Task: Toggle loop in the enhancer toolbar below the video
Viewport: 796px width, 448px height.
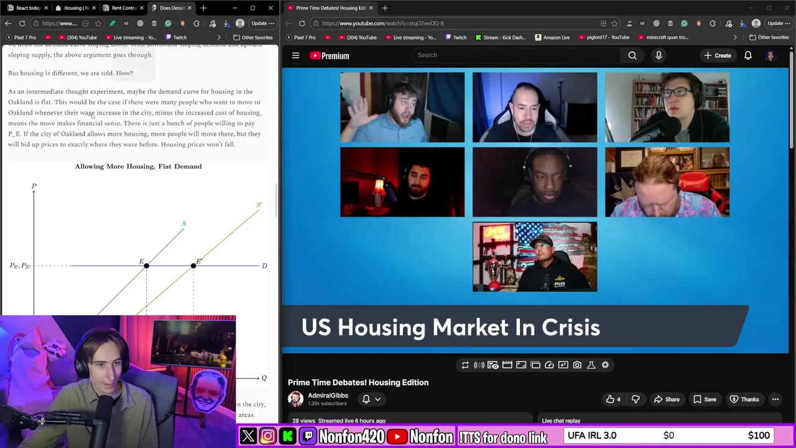Action: [465, 365]
